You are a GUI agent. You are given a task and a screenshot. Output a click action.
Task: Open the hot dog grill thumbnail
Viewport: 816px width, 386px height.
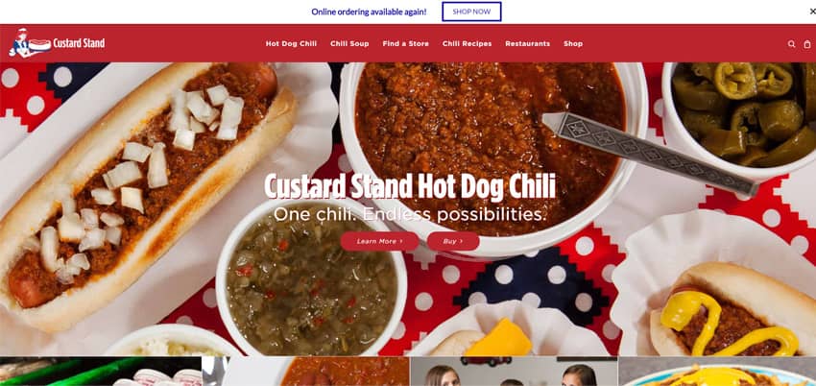coord(101,372)
